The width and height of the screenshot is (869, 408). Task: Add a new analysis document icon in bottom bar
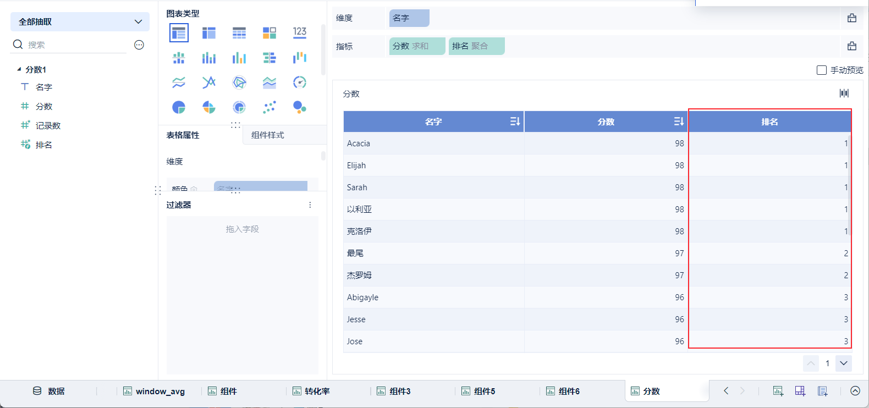coord(823,391)
